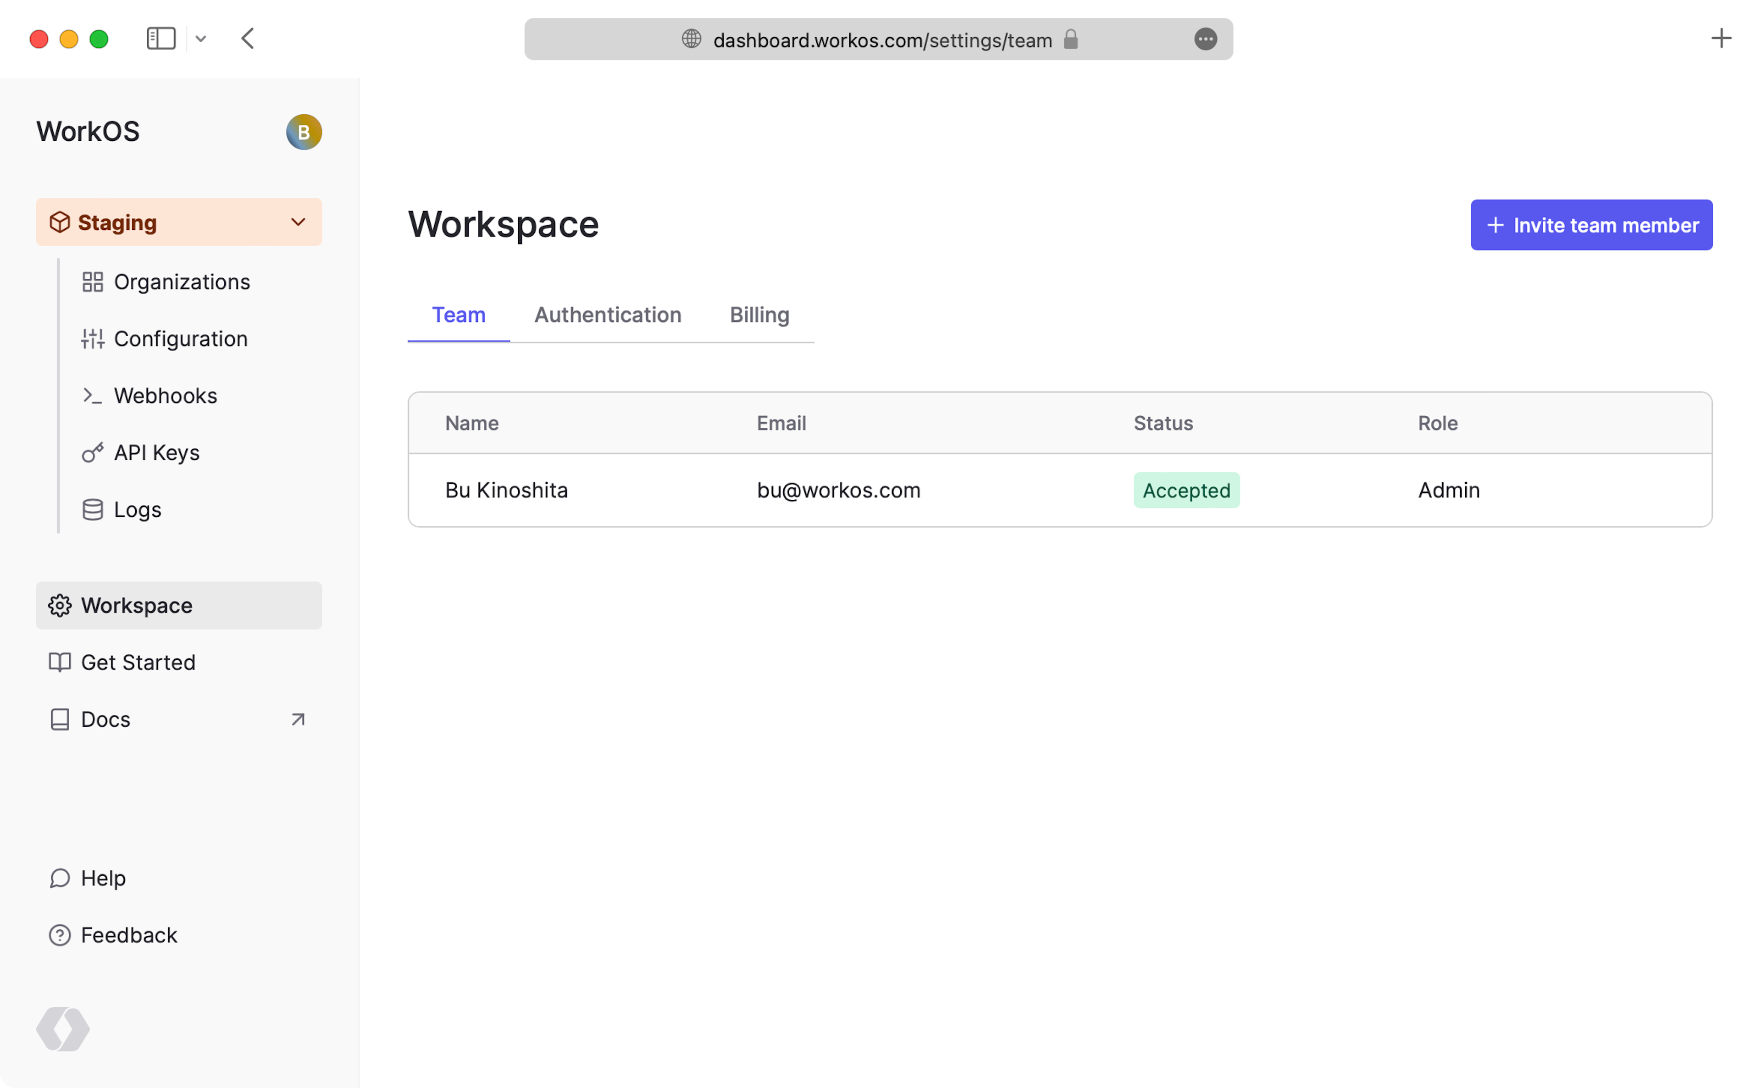This screenshot has width=1761, height=1088.
Task: Click the Get Started book icon
Action: (x=60, y=663)
